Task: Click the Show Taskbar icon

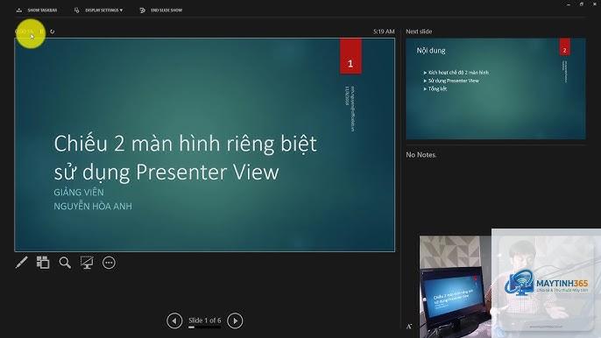Action: (19, 11)
